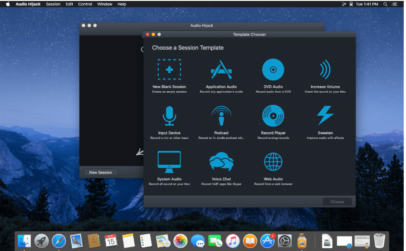This screenshot has height=251, width=406.
Task: Click the "New Blank Session" label
Action: point(169,87)
